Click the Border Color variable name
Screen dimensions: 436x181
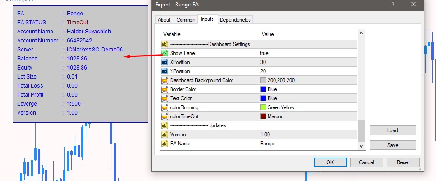point(183,89)
